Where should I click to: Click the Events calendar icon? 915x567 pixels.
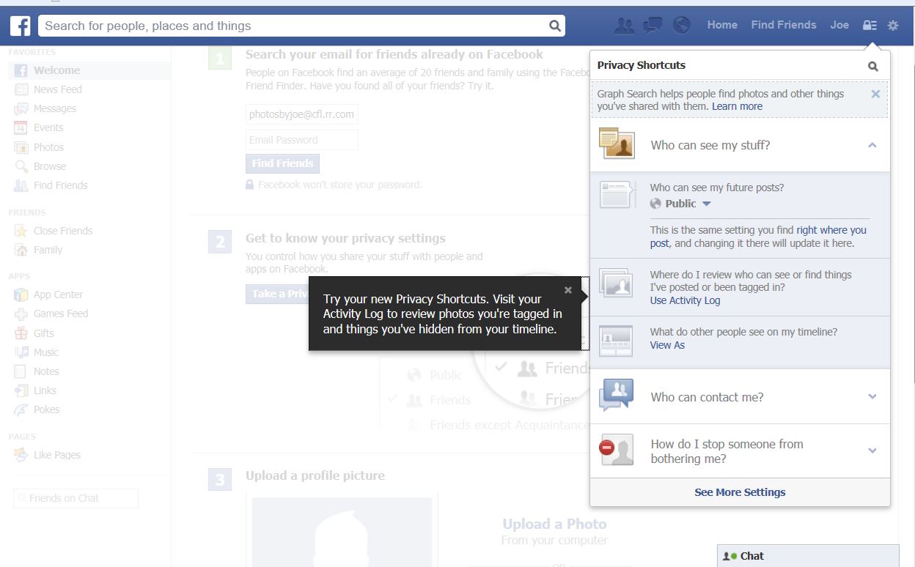21,127
